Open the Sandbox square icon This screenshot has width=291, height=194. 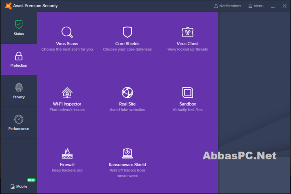pos(187,92)
